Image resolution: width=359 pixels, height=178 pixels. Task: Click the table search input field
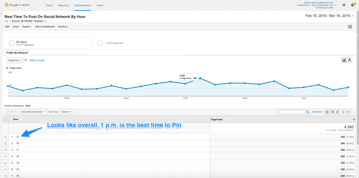pyautogui.click(x=292, y=112)
